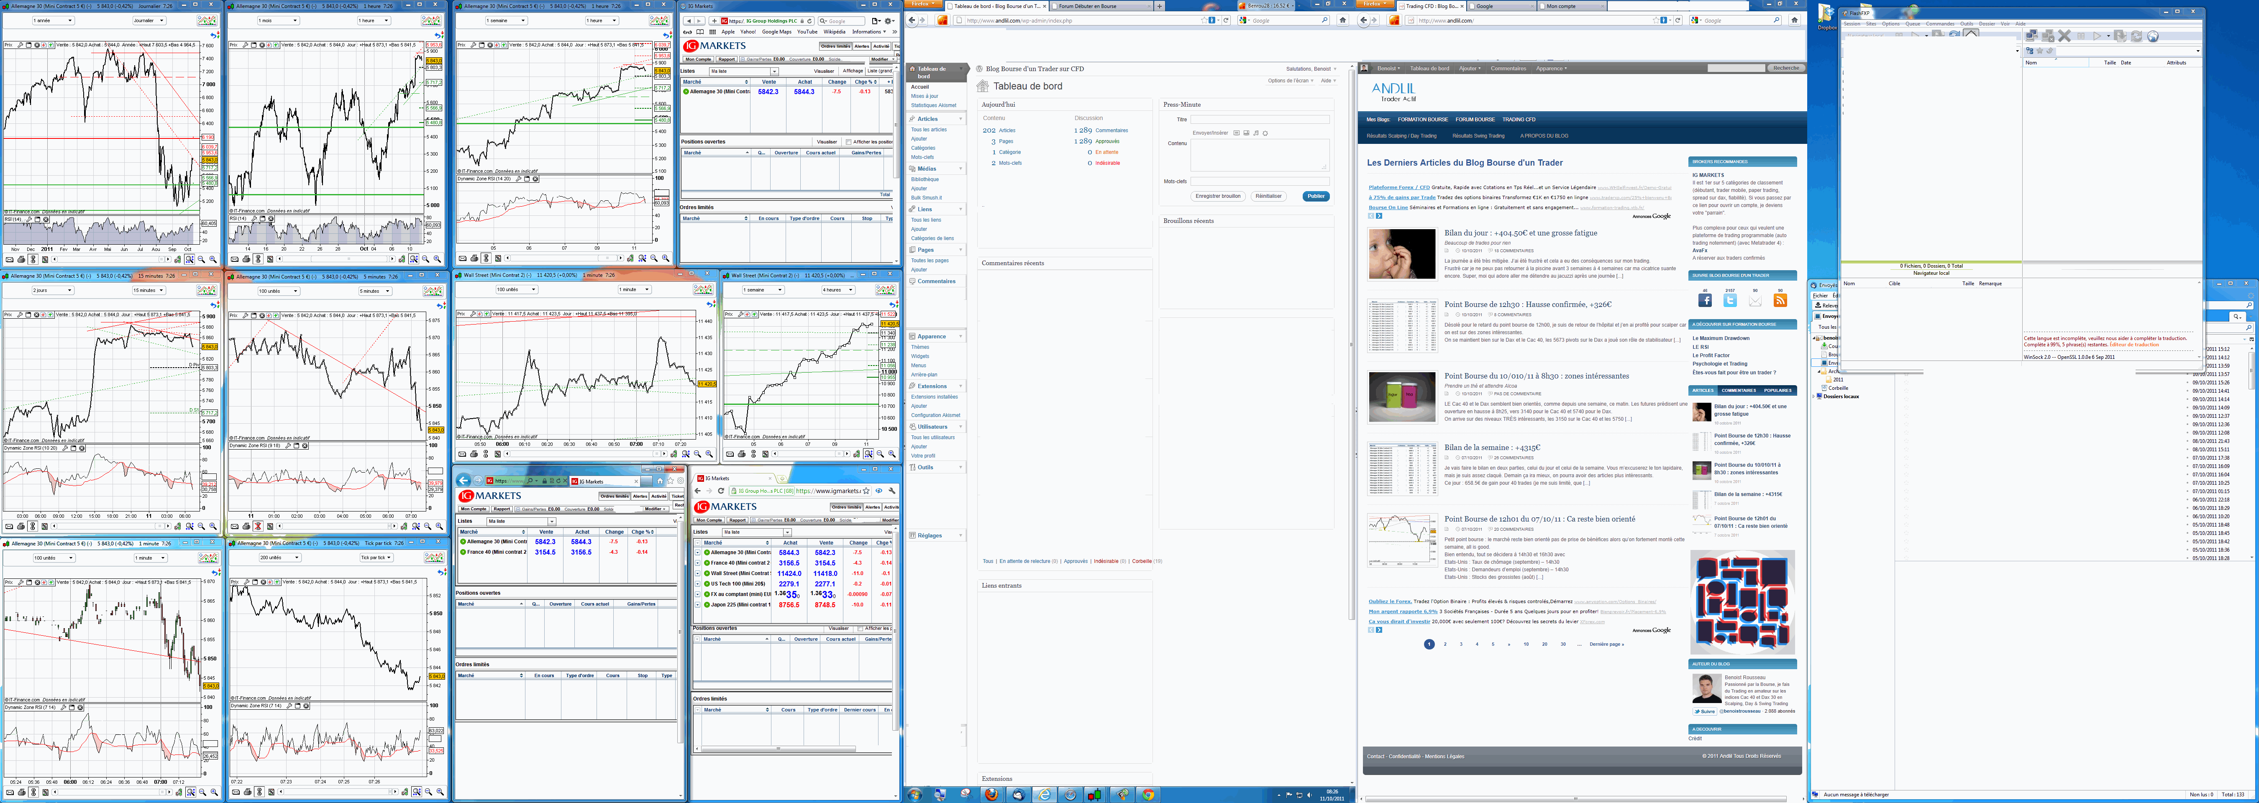Open Thunderbird from the taskbar

click(x=1018, y=795)
